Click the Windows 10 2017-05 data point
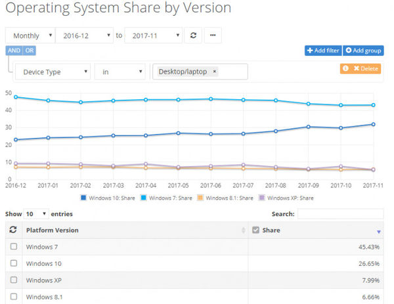This screenshot has height=304, width=394. tap(178, 133)
